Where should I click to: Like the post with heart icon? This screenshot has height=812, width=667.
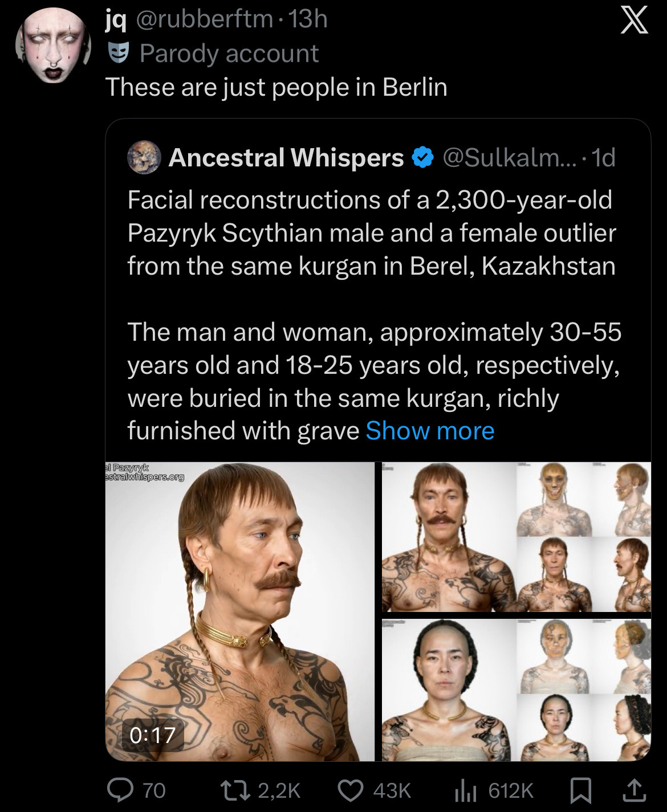(x=351, y=790)
